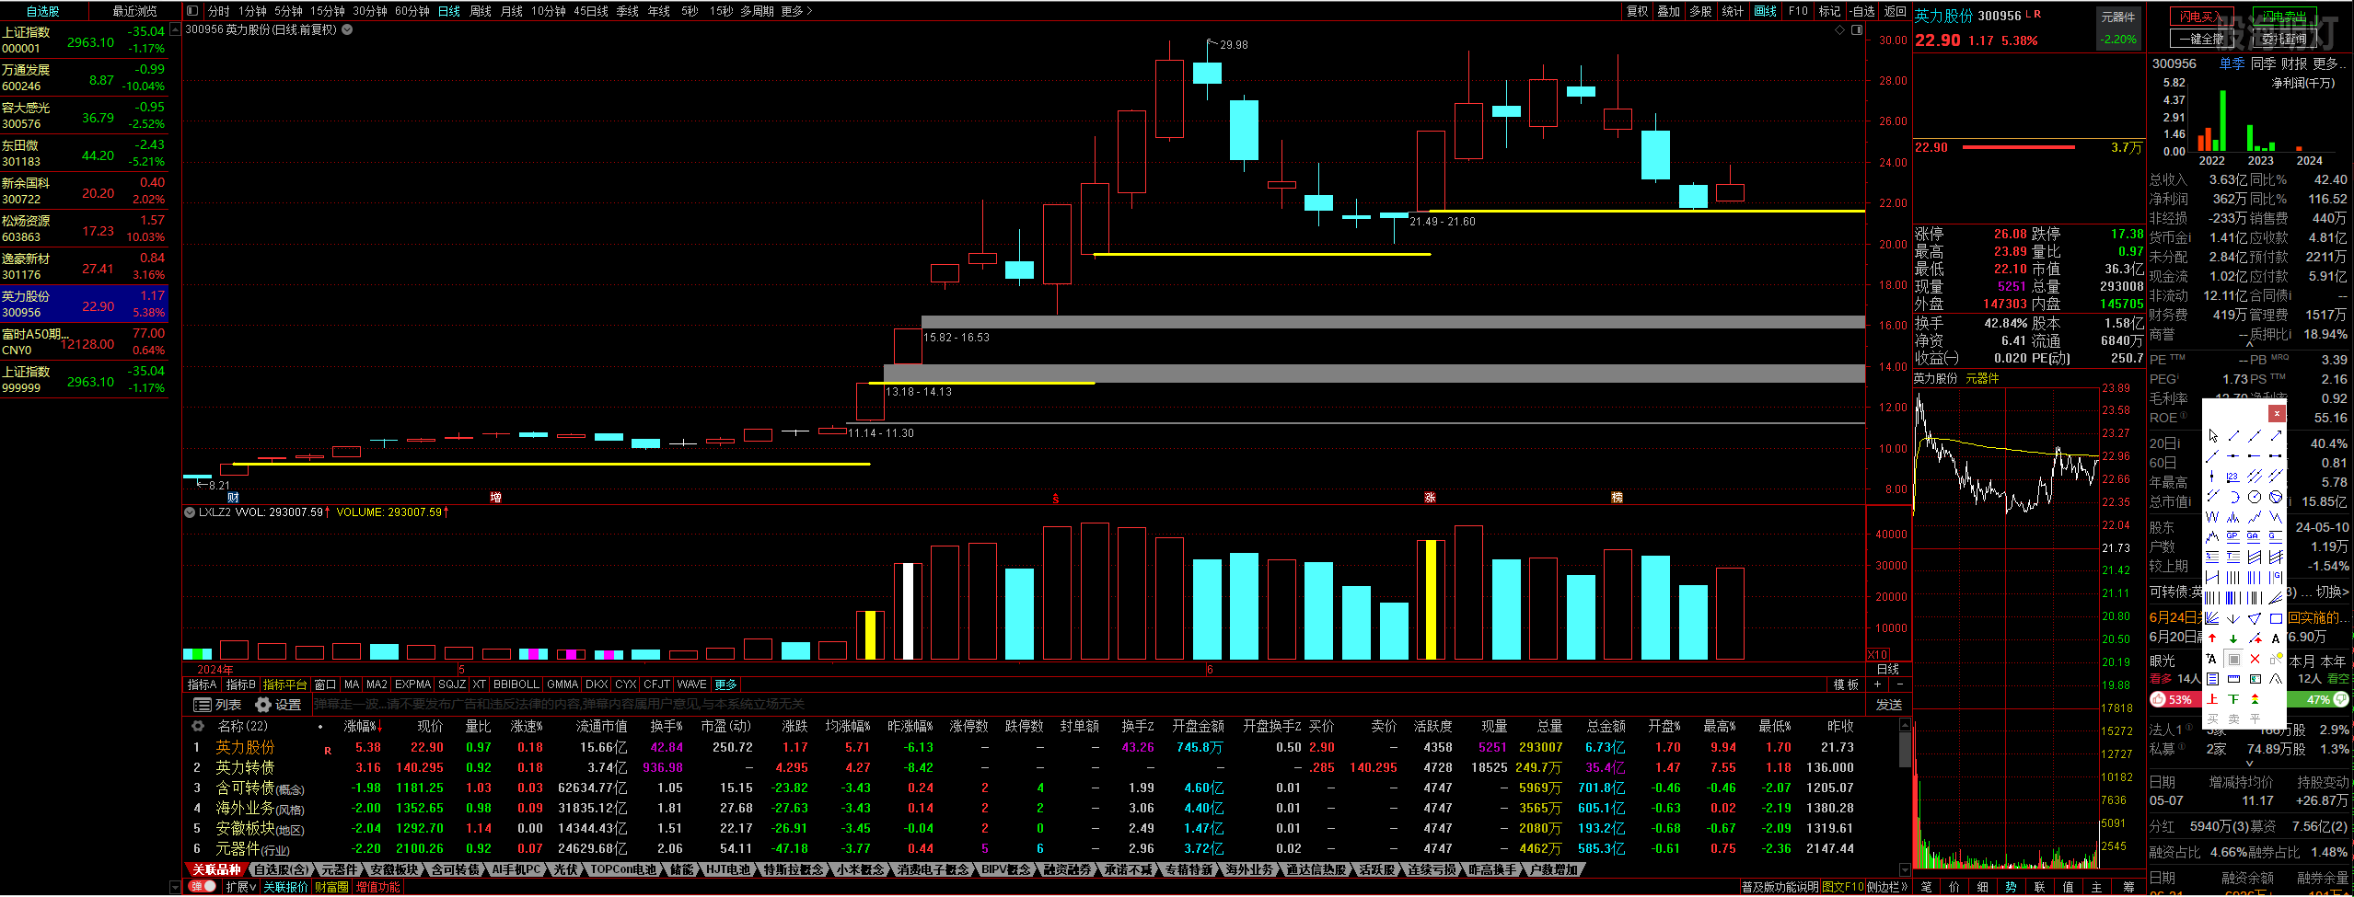
Task: Click the gear icon in table header
Action: [x=197, y=726]
